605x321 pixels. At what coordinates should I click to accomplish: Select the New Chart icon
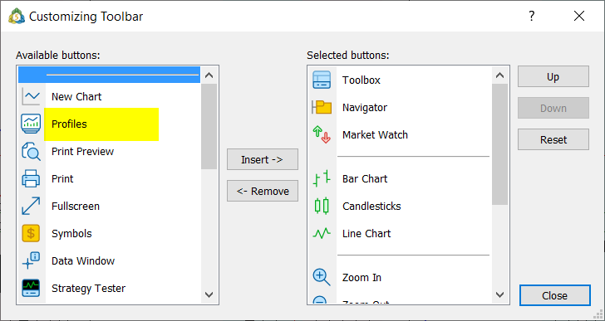point(31,96)
